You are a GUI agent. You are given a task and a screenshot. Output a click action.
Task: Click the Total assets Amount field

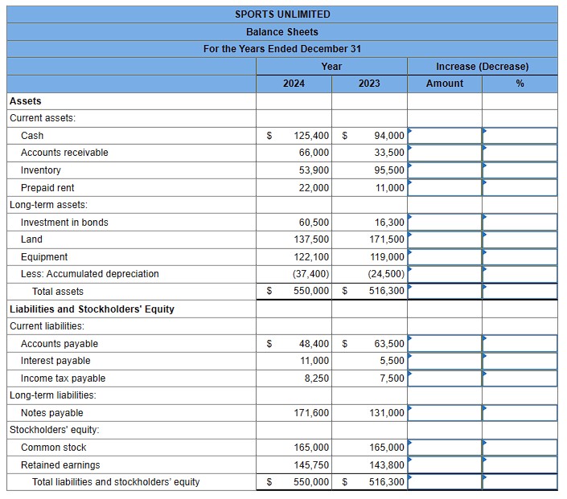pos(445,291)
